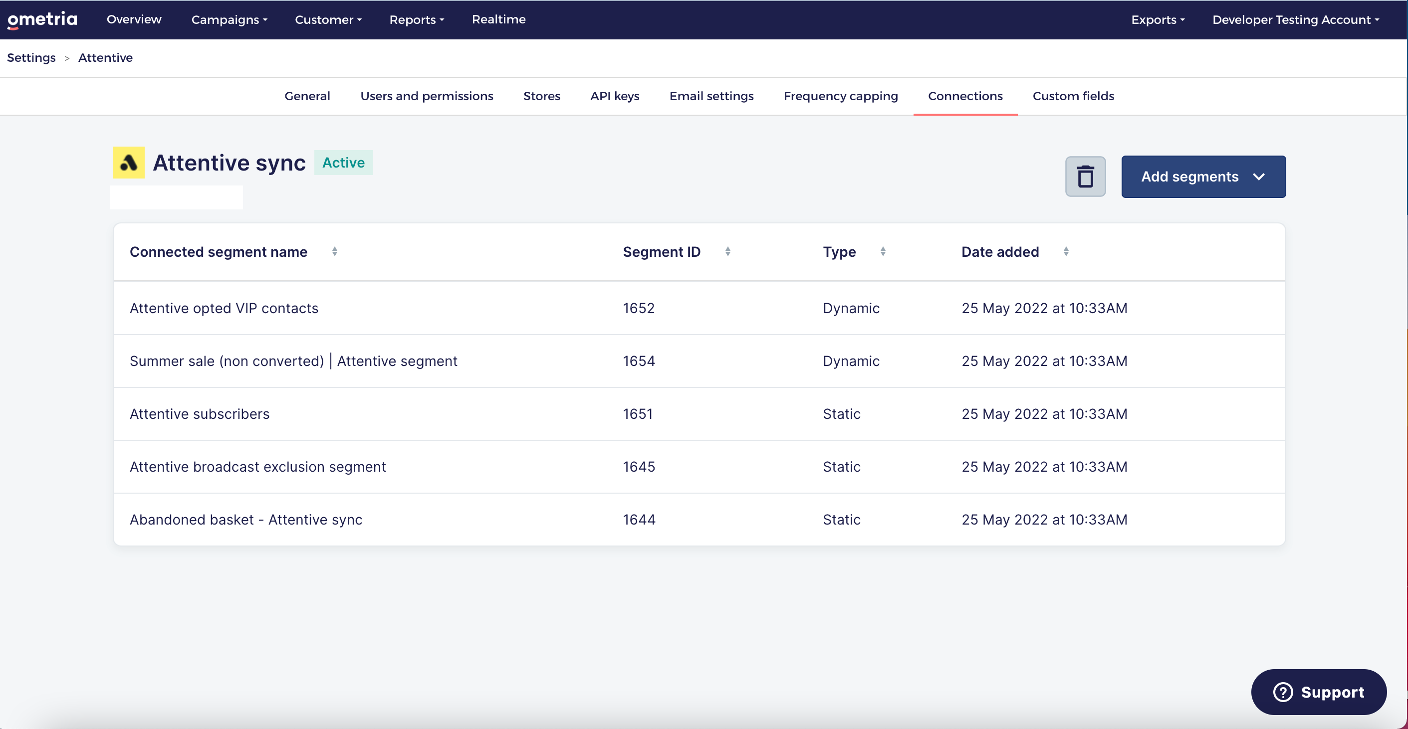This screenshot has width=1408, height=729.
Task: Sort by Segment ID arrows
Action: click(x=727, y=251)
